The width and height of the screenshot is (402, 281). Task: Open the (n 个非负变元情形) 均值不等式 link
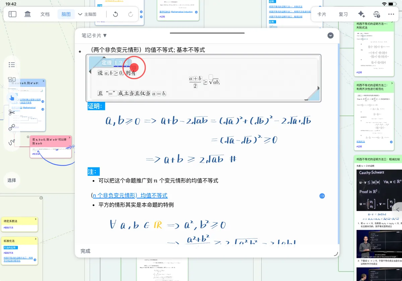pyautogui.click(x=129, y=195)
